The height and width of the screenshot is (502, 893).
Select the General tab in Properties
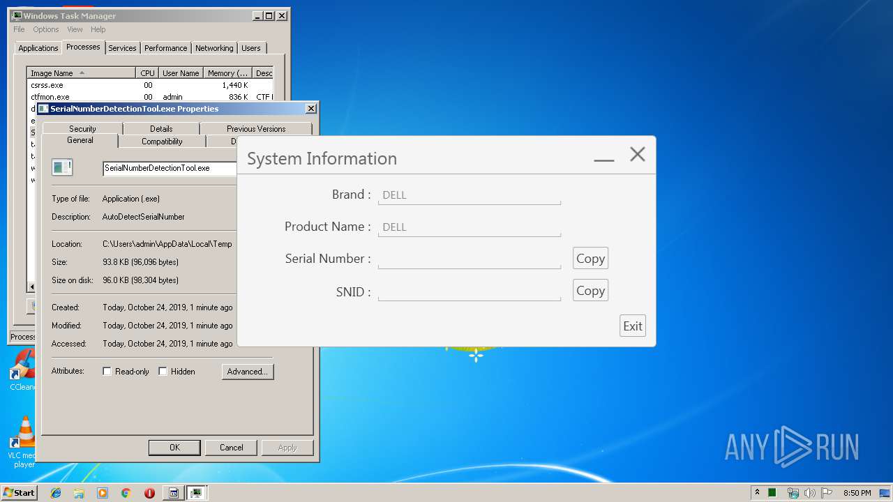click(80, 140)
